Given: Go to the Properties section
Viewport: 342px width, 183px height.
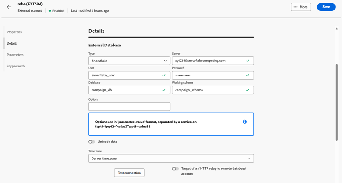Looking at the screenshot, I should pyautogui.click(x=14, y=32).
